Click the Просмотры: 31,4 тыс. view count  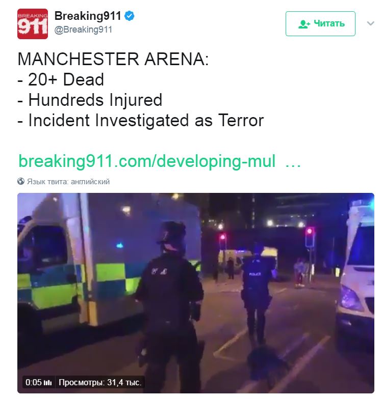[100, 383]
